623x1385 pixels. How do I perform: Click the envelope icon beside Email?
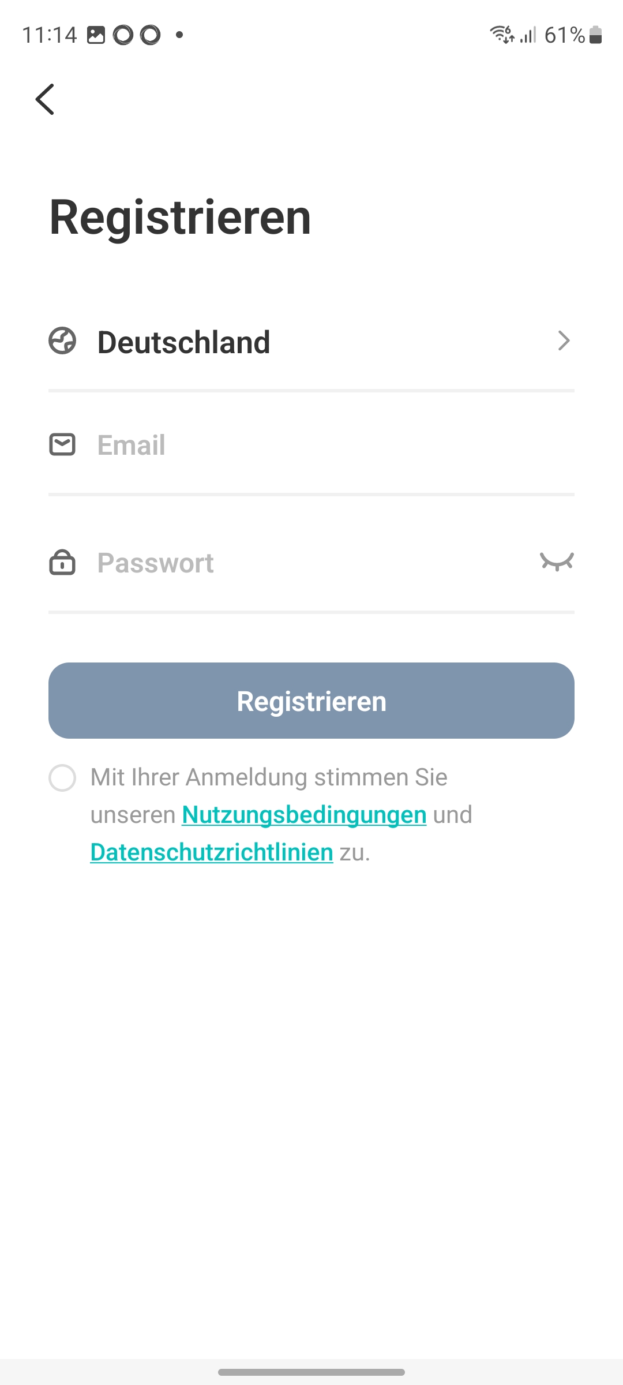tap(62, 444)
